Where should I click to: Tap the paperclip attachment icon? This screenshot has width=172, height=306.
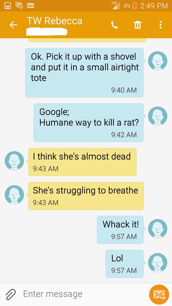(10, 294)
